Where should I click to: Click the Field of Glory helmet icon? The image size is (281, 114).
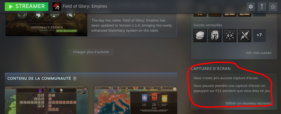57,7
